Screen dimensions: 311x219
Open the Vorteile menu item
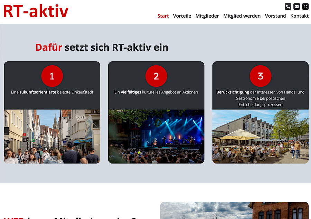point(182,16)
